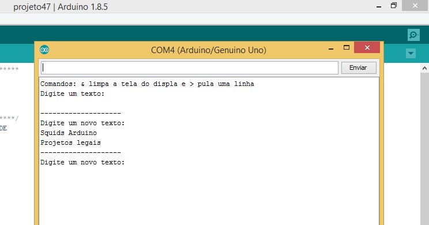This screenshot has width=429, height=225.
Task: Expand the tab options dropdown arrow
Action: (x=411, y=54)
